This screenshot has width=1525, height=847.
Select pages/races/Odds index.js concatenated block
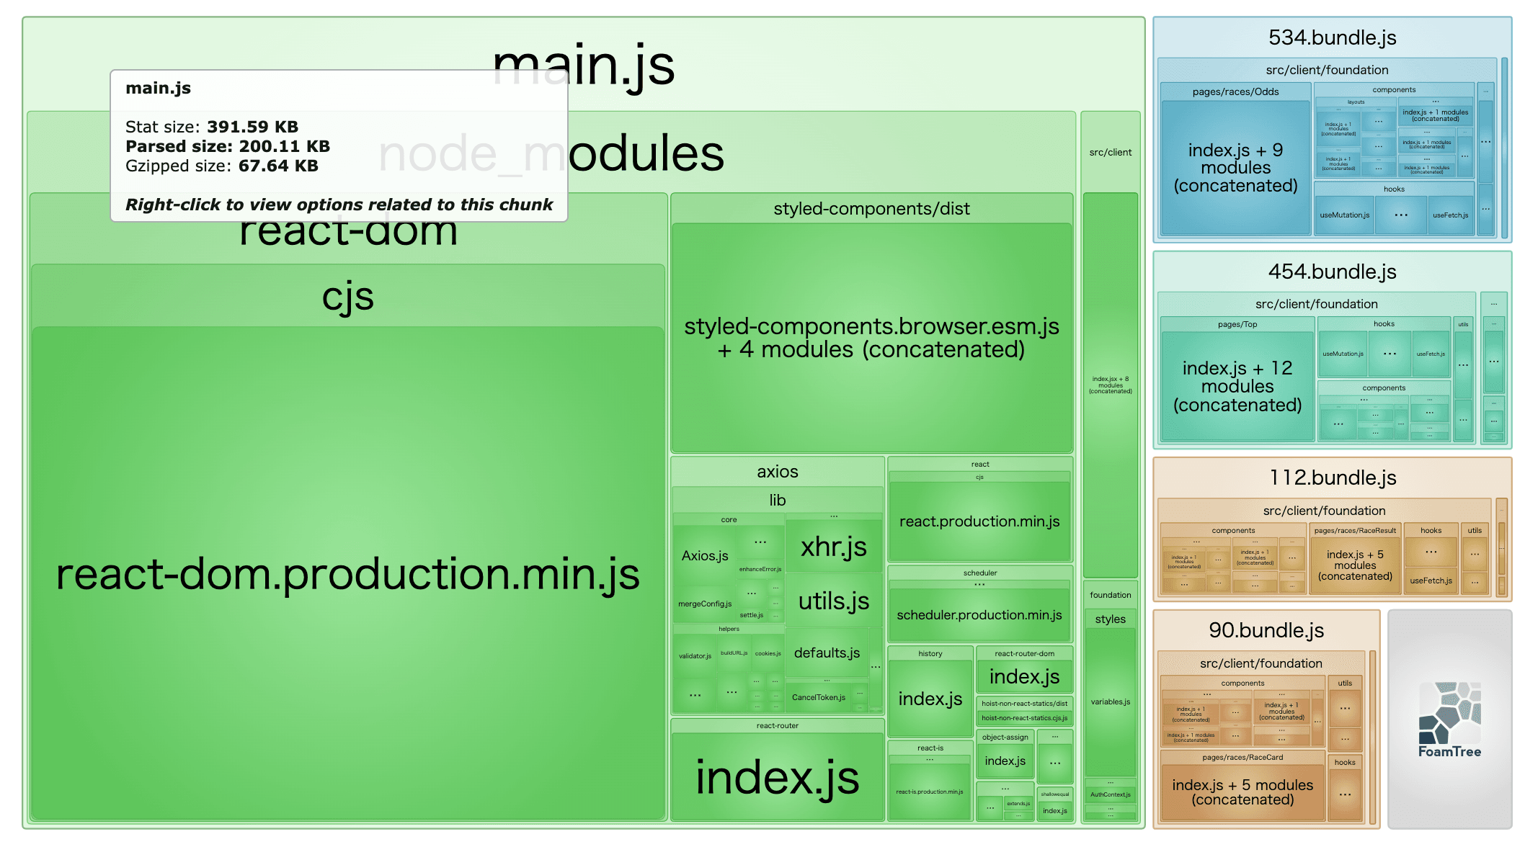coord(1235,168)
